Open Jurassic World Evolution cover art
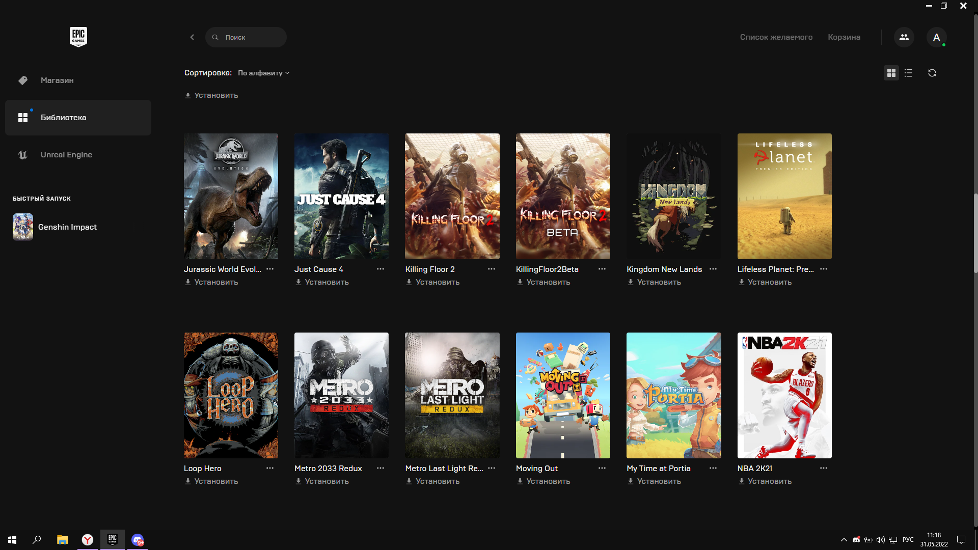Image resolution: width=978 pixels, height=550 pixels. (231, 196)
